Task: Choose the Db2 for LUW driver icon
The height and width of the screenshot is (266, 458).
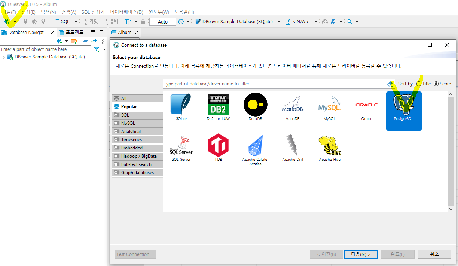Action: coord(218,107)
